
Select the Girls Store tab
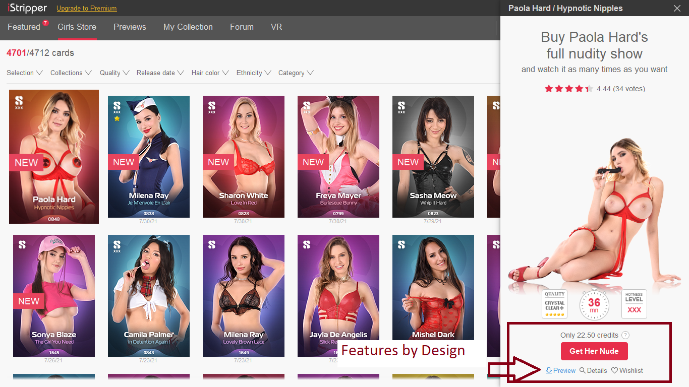coord(77,27)
